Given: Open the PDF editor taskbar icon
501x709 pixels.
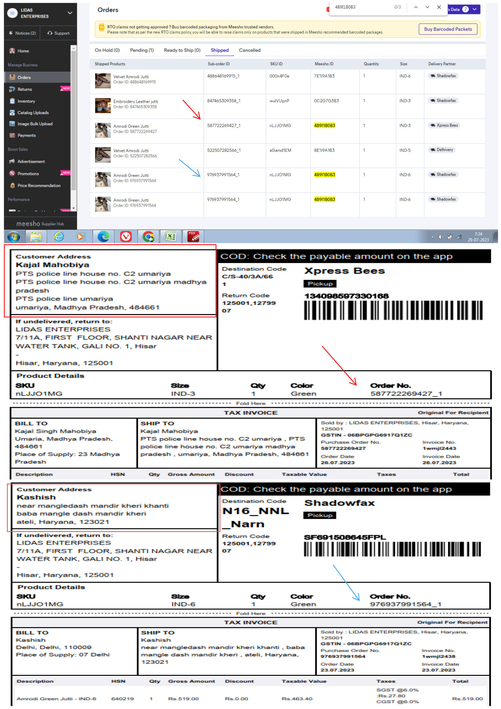Looking at the screenshot, I should 193,237.
